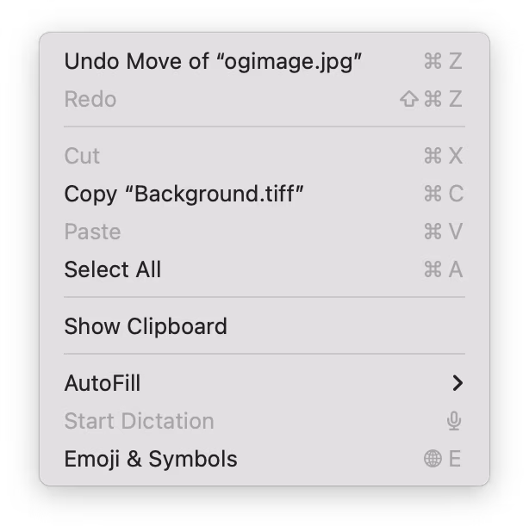The height and width of the screenshot is (532, 529).
Task: Pick the Cut menu item
Action: 264,156
